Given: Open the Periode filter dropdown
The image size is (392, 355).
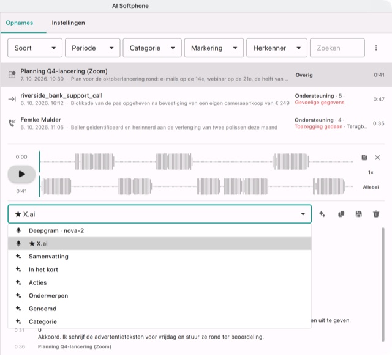Looking at the screenshot, I should tap(92, 48).
